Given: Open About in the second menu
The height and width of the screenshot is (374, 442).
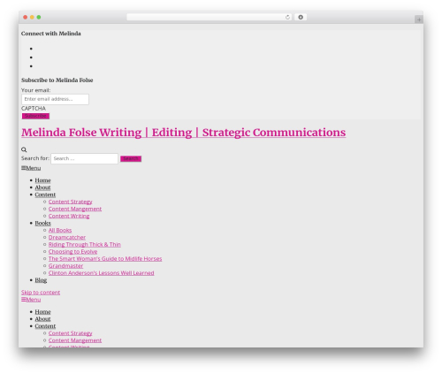Looking at the screenshot, I should (42, 319).
